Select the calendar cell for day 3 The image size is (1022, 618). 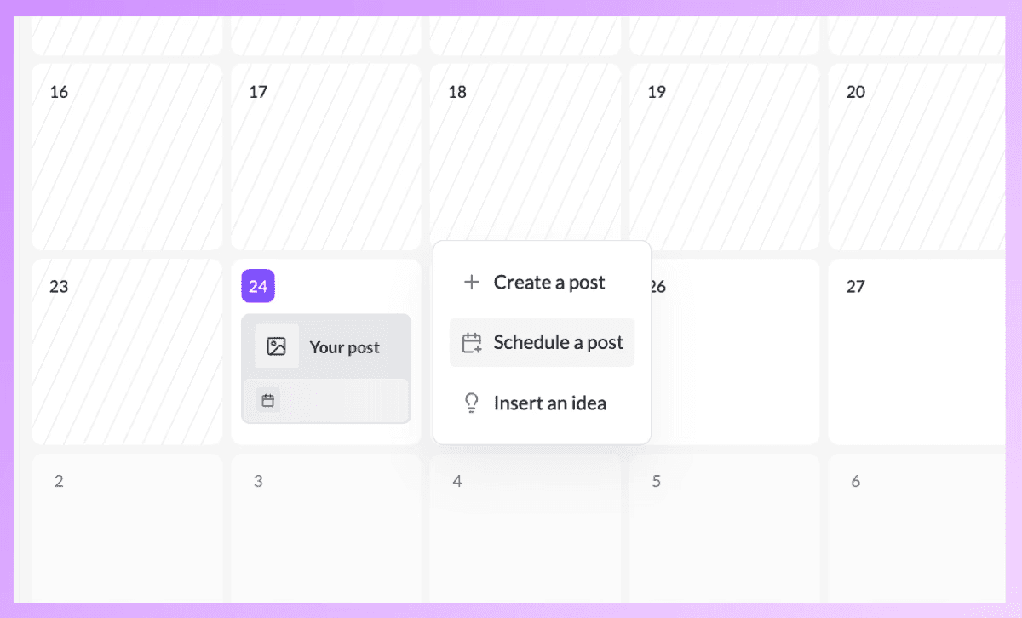point(326,528)
